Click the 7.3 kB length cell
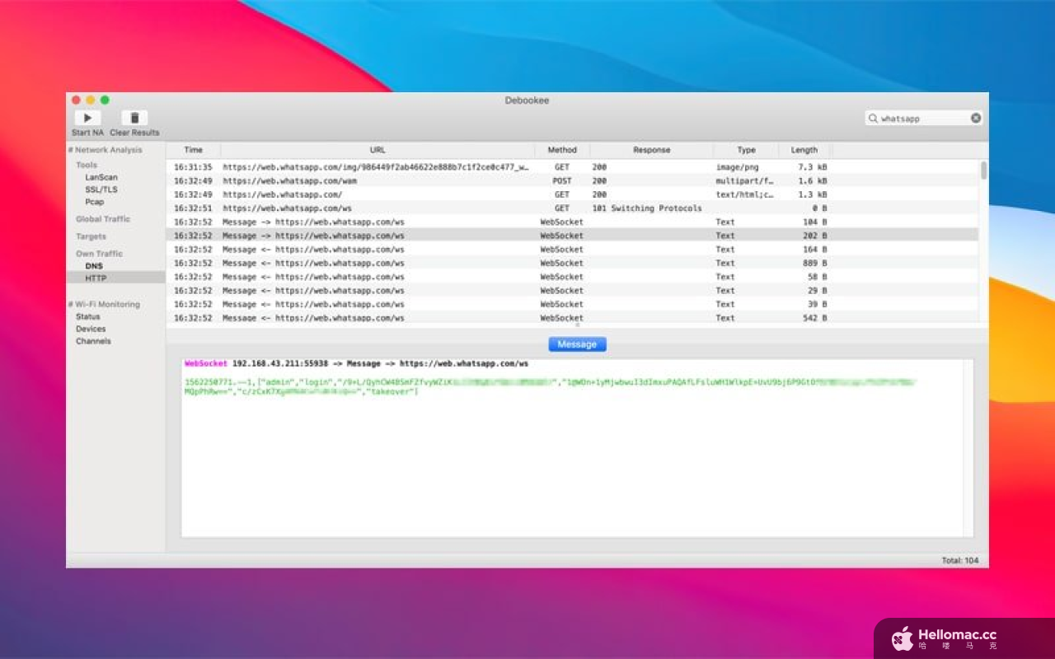The width and height of the screenshot is (1055, 659). [813, 167]
